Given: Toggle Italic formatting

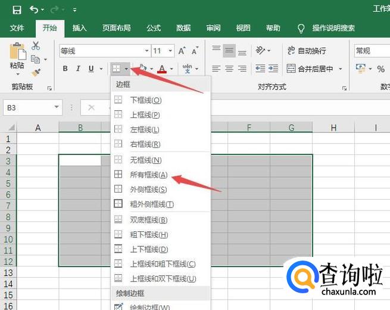Looking at the screenshot, I should pos(78,69).
